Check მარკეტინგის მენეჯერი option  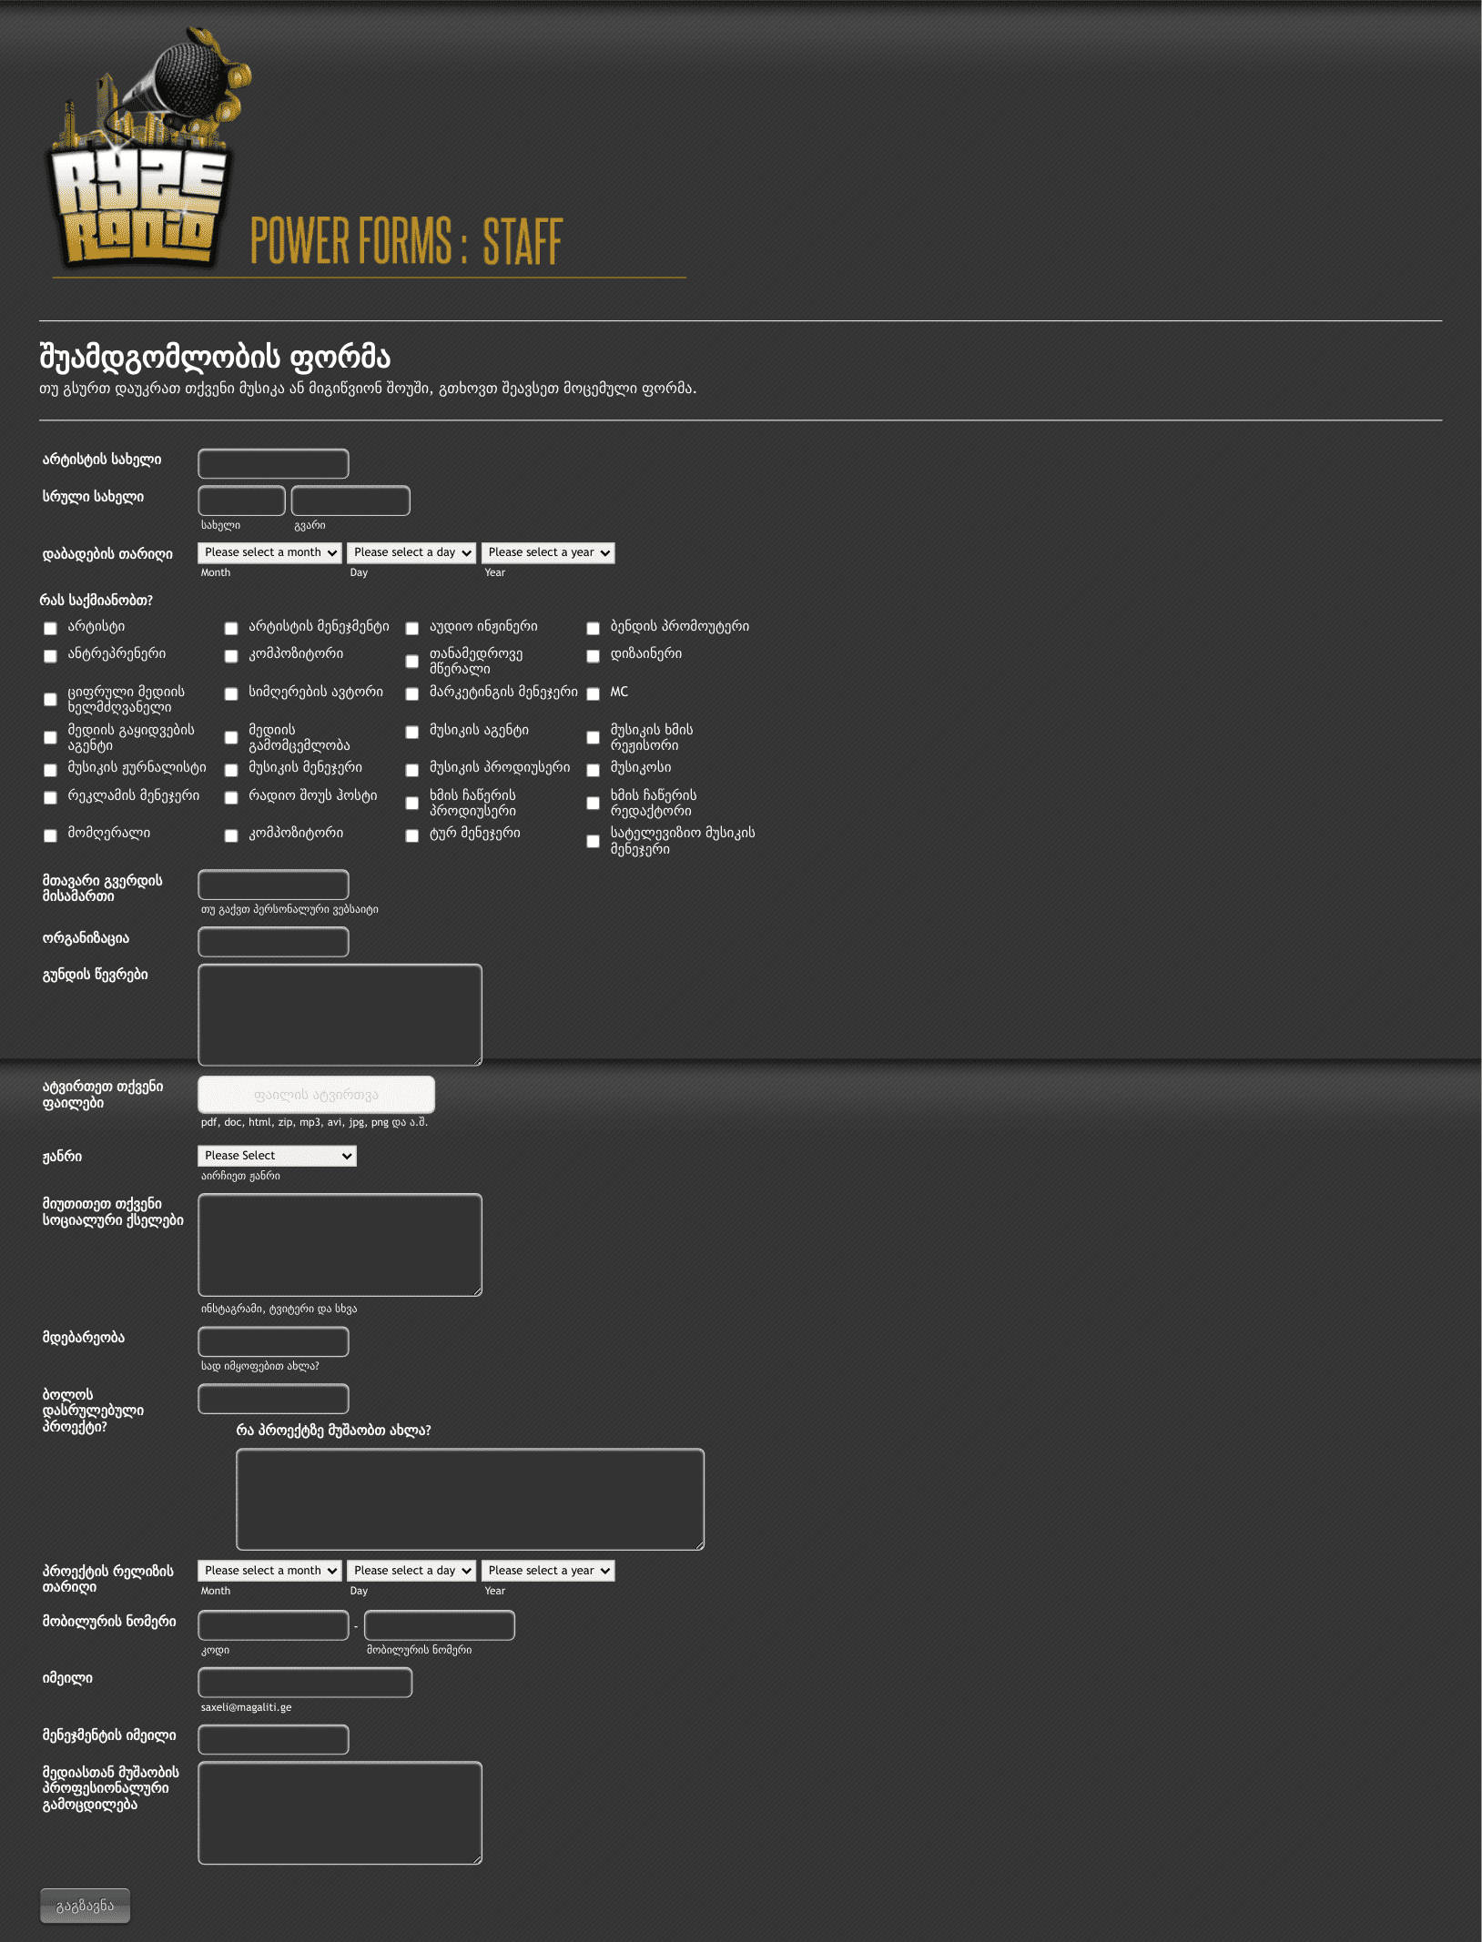pos(412,693)
